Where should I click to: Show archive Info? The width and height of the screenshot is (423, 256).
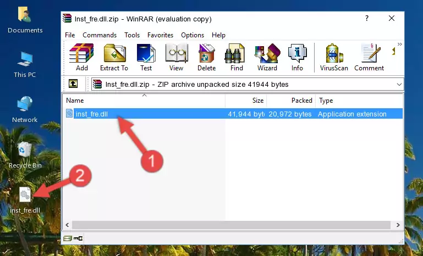[297, 57]
